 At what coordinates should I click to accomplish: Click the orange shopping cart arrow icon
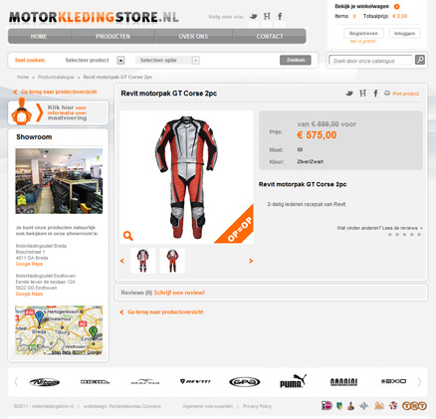[396, 6]
